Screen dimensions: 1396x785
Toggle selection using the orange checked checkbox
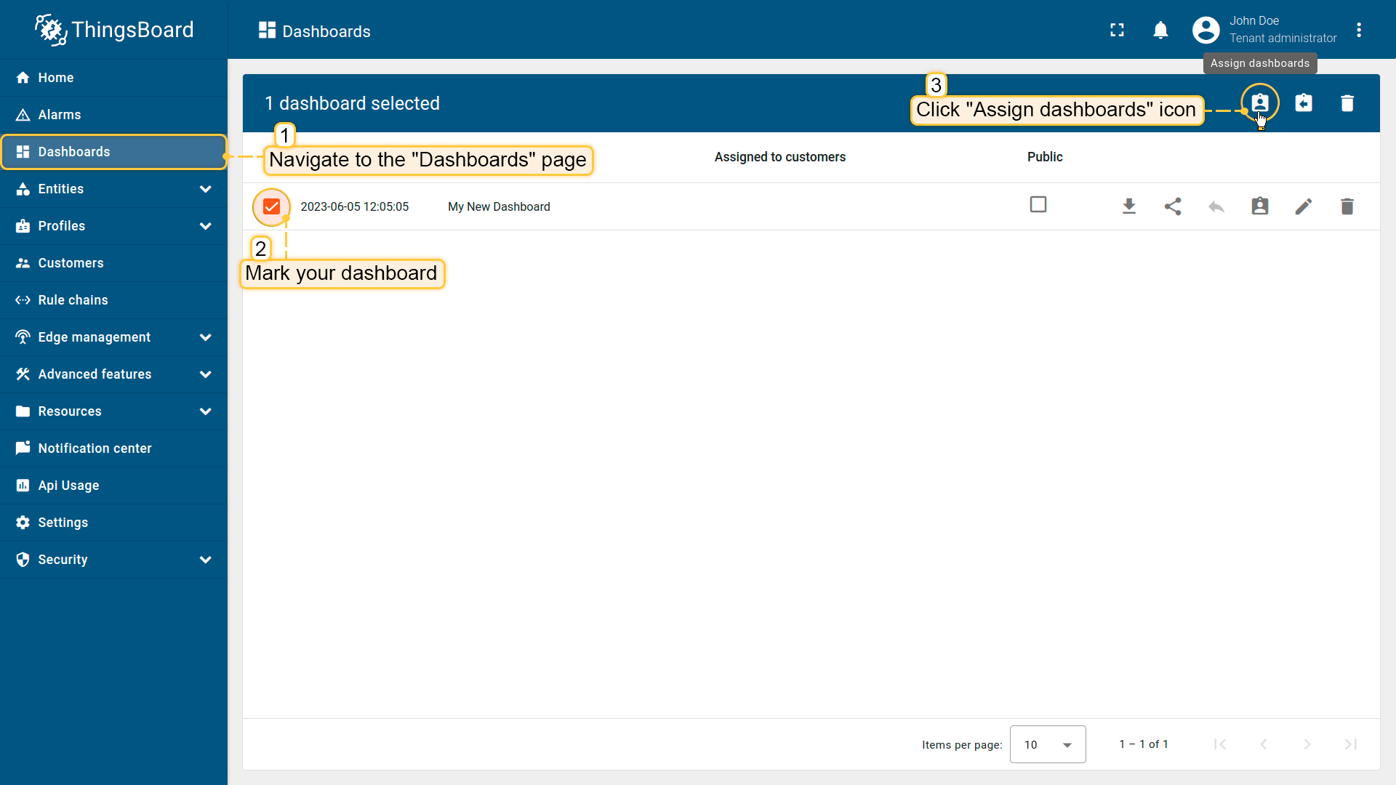coord(271,206)
